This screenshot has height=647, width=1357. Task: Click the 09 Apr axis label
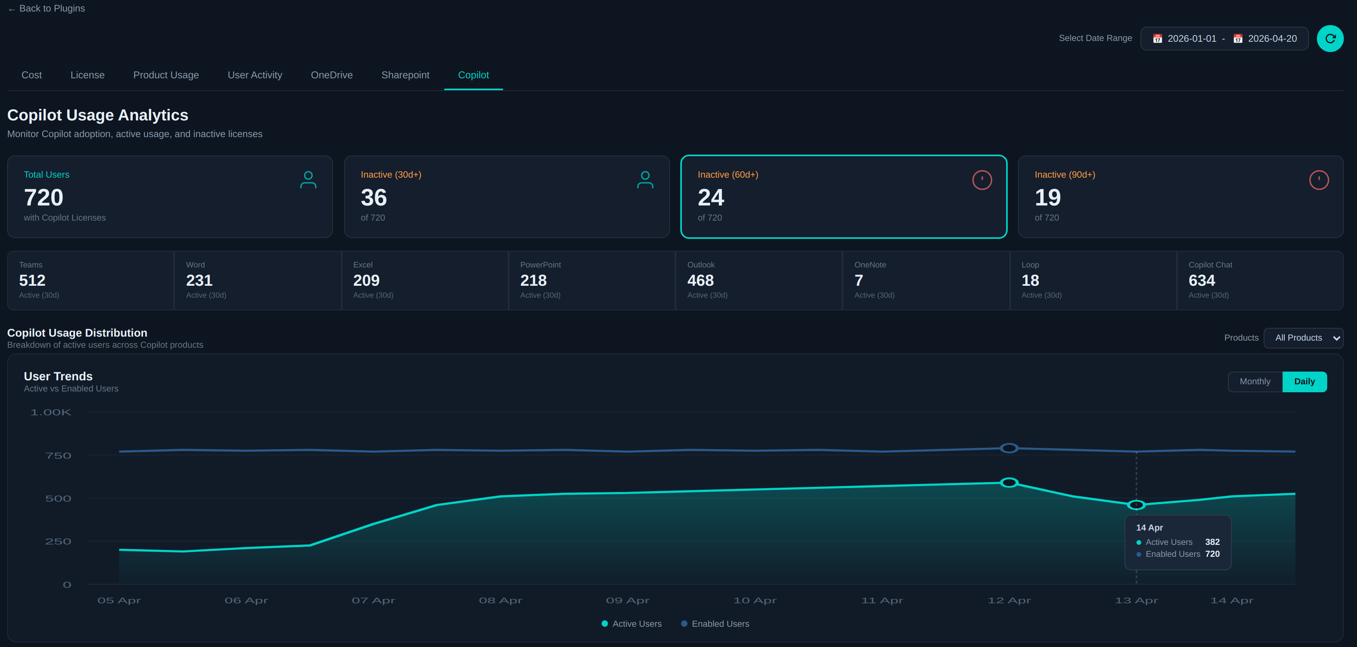coord(627,600)
